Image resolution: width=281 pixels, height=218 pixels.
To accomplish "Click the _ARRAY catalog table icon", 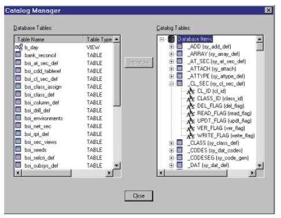I will point(180,54).
